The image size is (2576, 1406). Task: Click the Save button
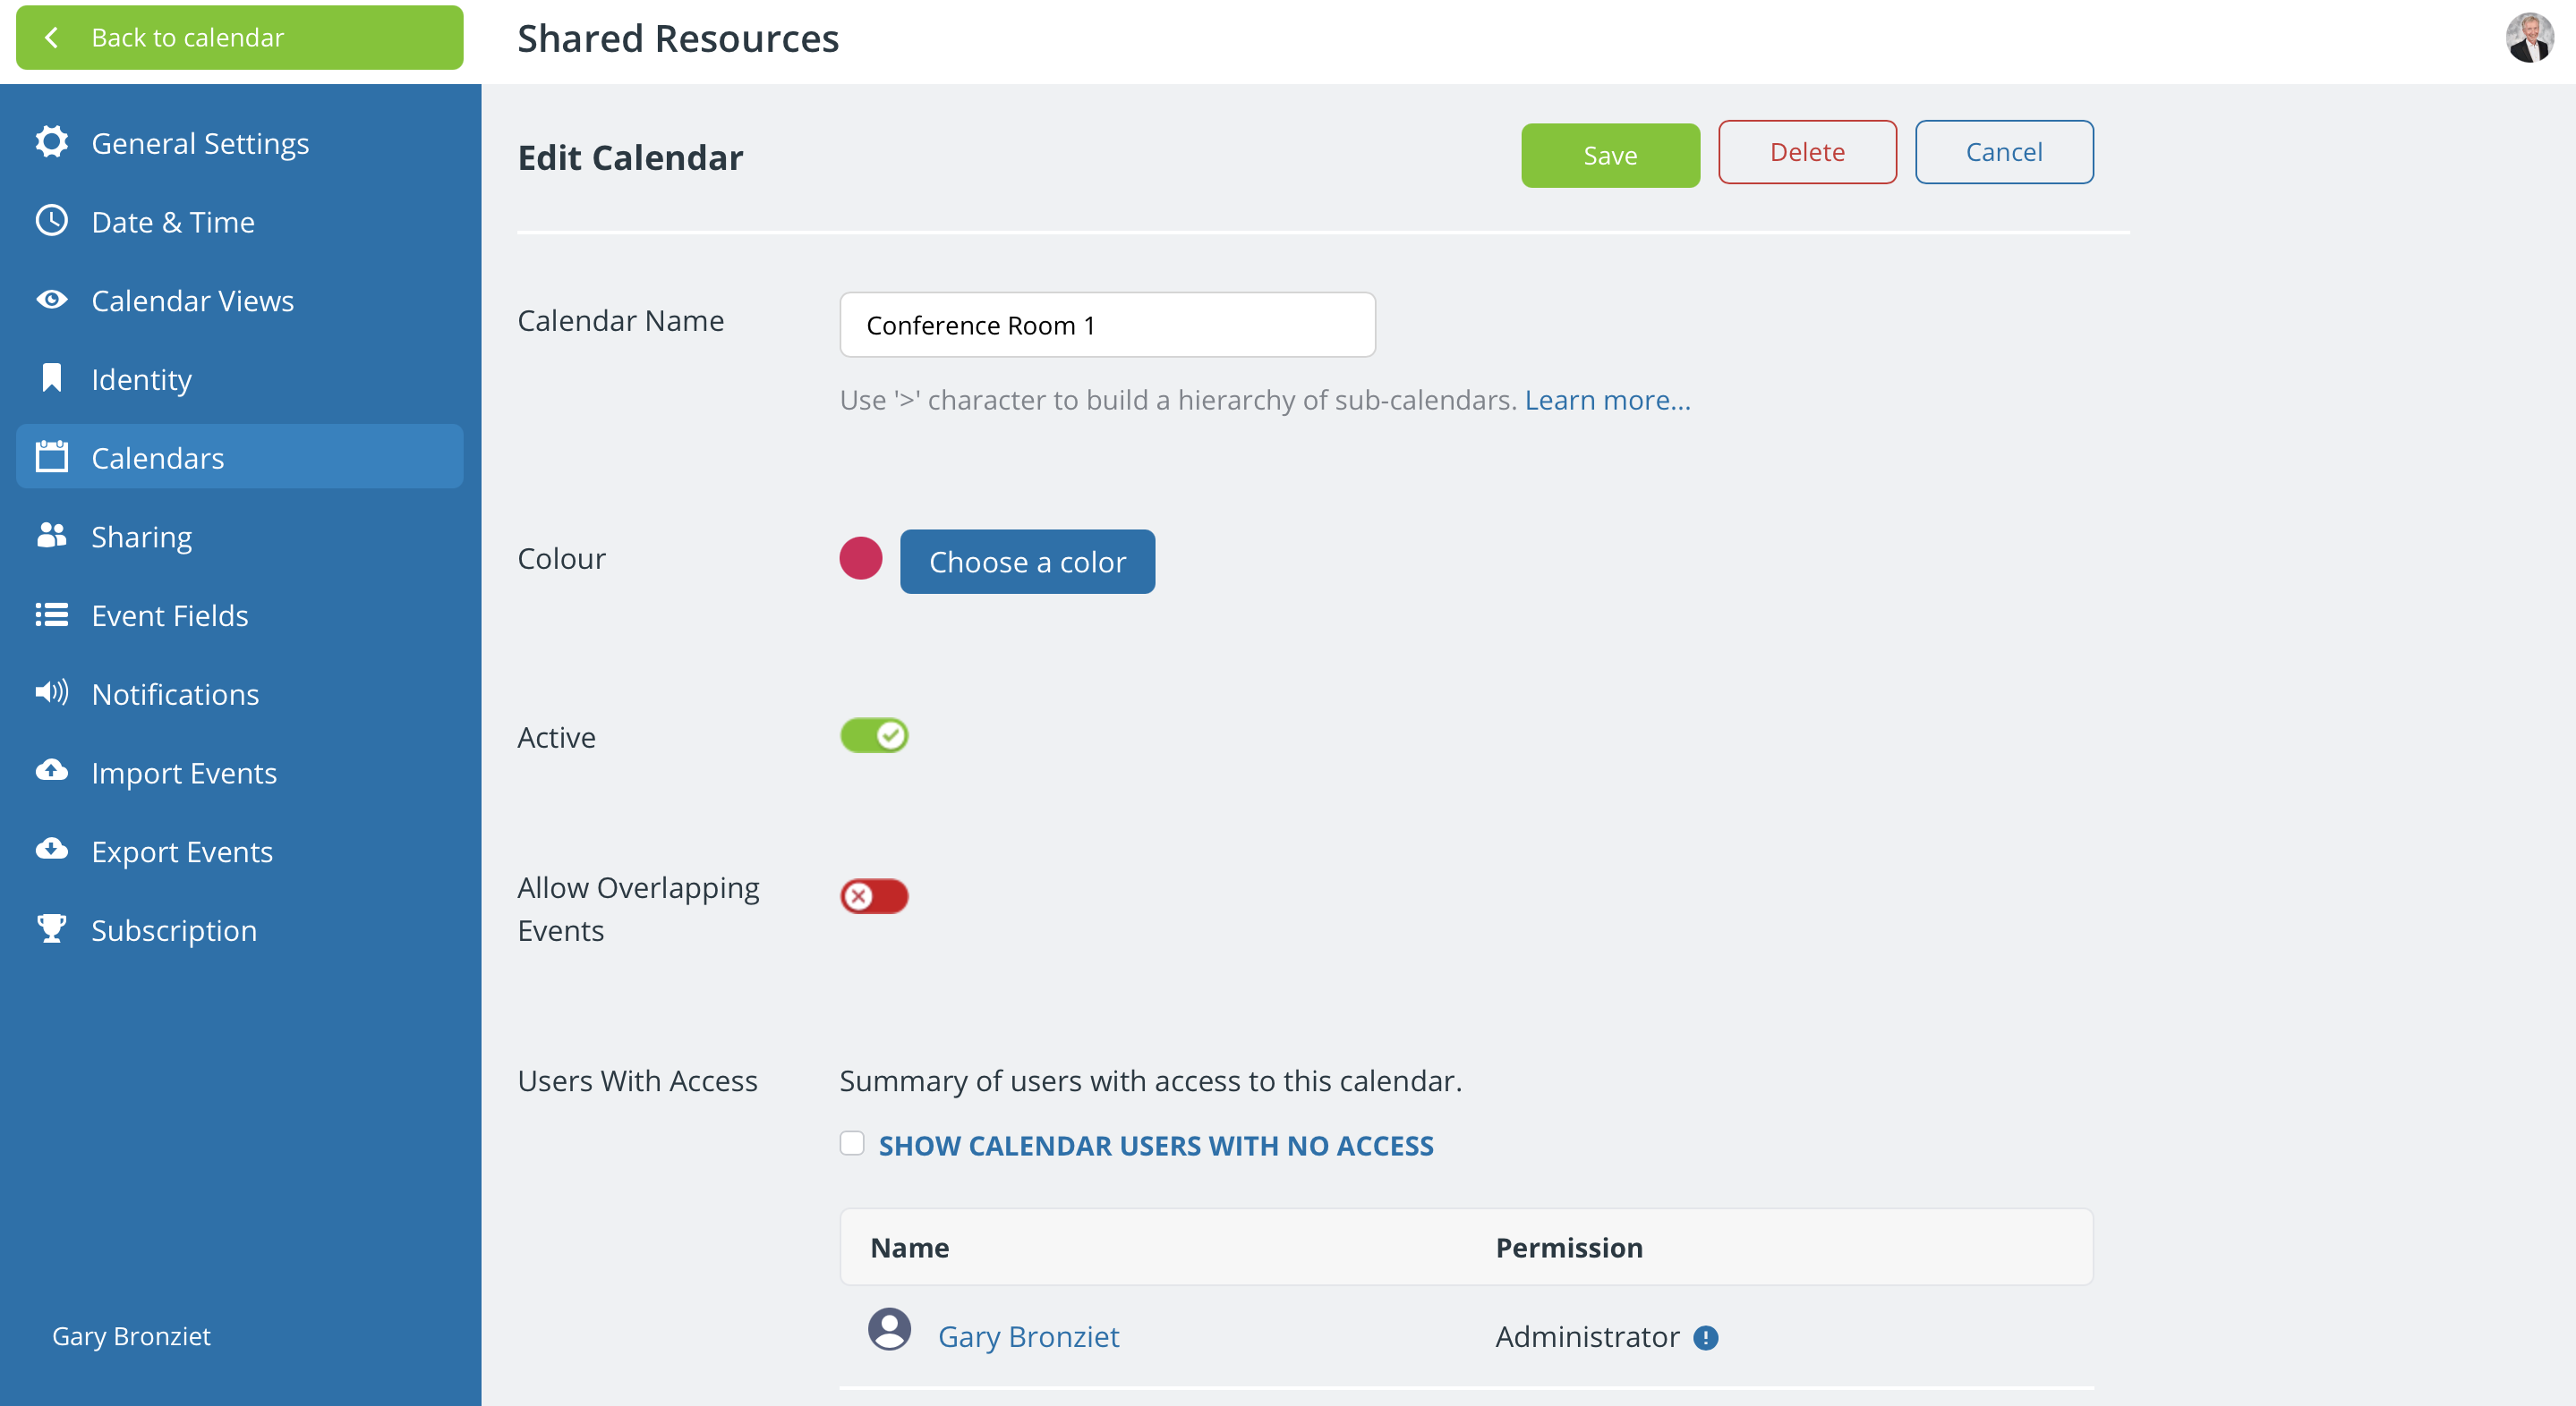1610,155
